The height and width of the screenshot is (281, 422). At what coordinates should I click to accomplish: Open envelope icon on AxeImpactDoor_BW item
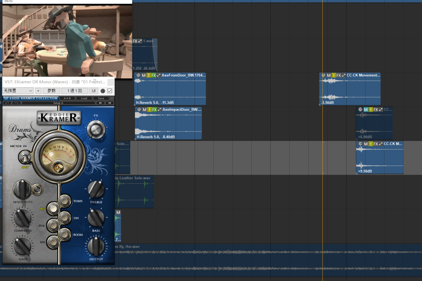[159, 110]
